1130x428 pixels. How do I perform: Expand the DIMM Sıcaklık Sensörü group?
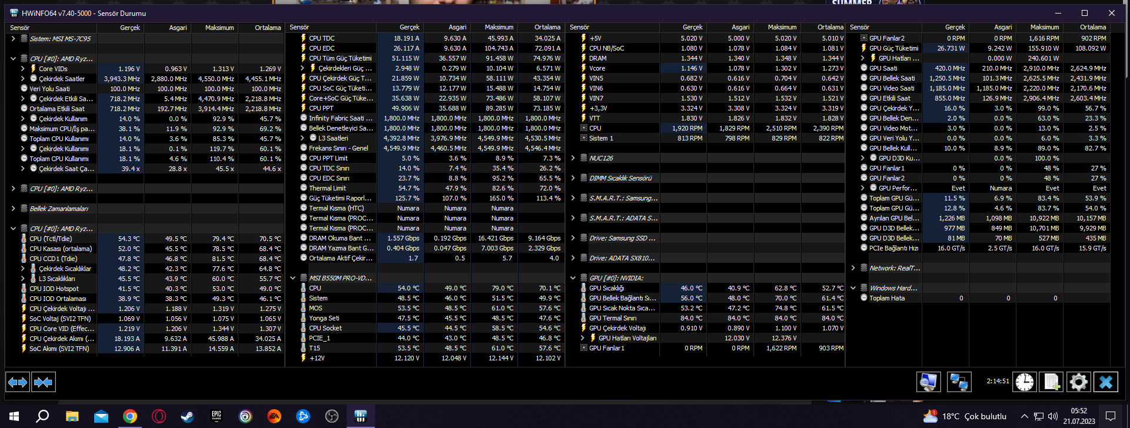(x=573, y=178)
